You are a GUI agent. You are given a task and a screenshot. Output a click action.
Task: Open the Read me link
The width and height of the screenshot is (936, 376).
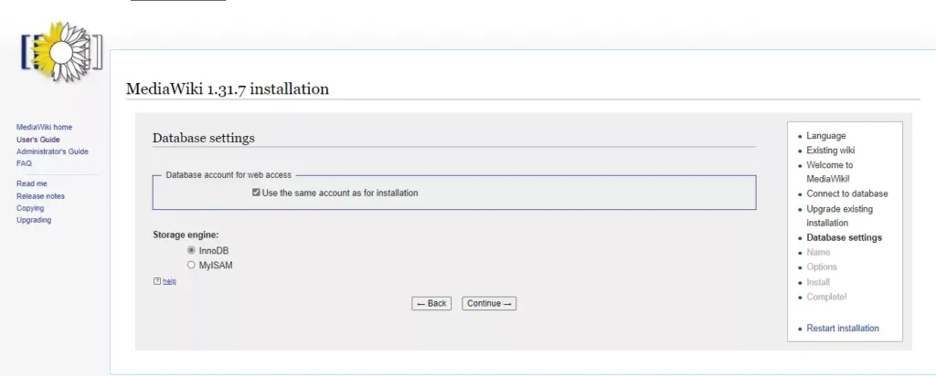tap(31, 183)
